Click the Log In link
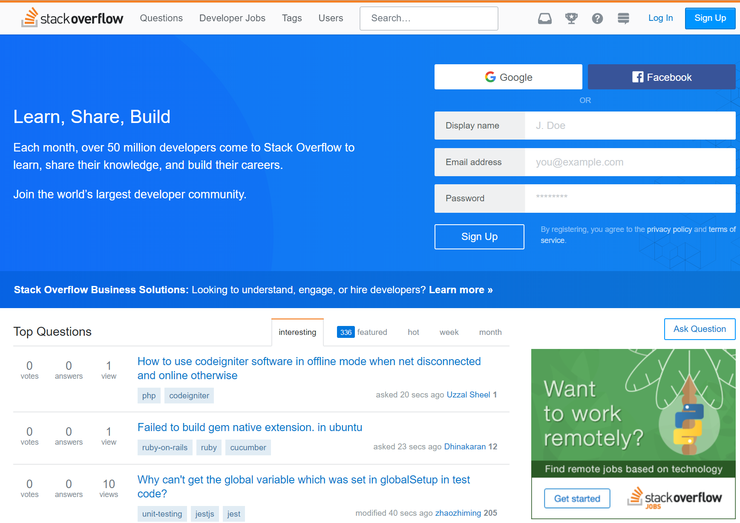This screenshot has height=523, width=740. (x=660, y=18)
